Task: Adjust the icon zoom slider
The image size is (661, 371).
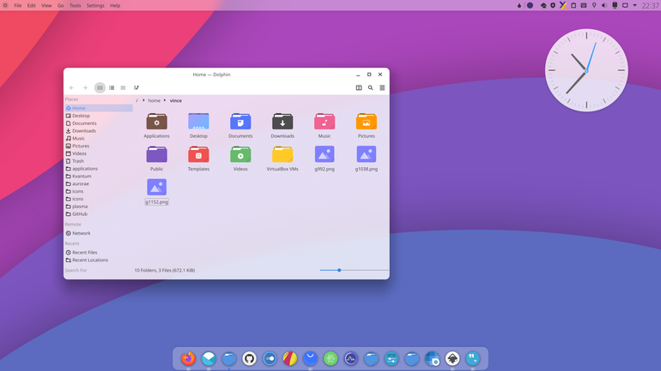Action: click(354, 270)
